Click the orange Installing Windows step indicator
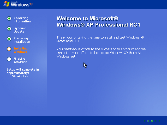 [9, 49]
